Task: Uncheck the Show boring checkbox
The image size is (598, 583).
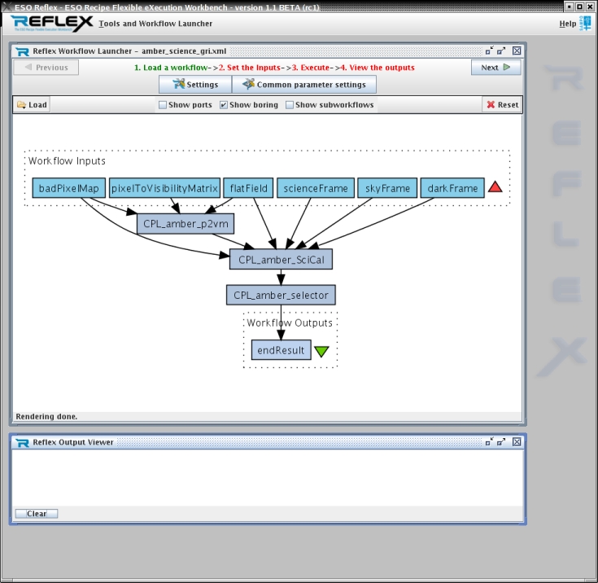Action: pyautogui.click(x=224, y=105)
